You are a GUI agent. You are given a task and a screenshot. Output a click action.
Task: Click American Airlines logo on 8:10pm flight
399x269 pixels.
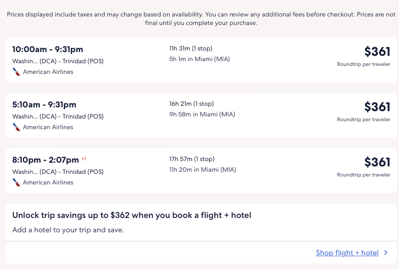pos(16,182)
